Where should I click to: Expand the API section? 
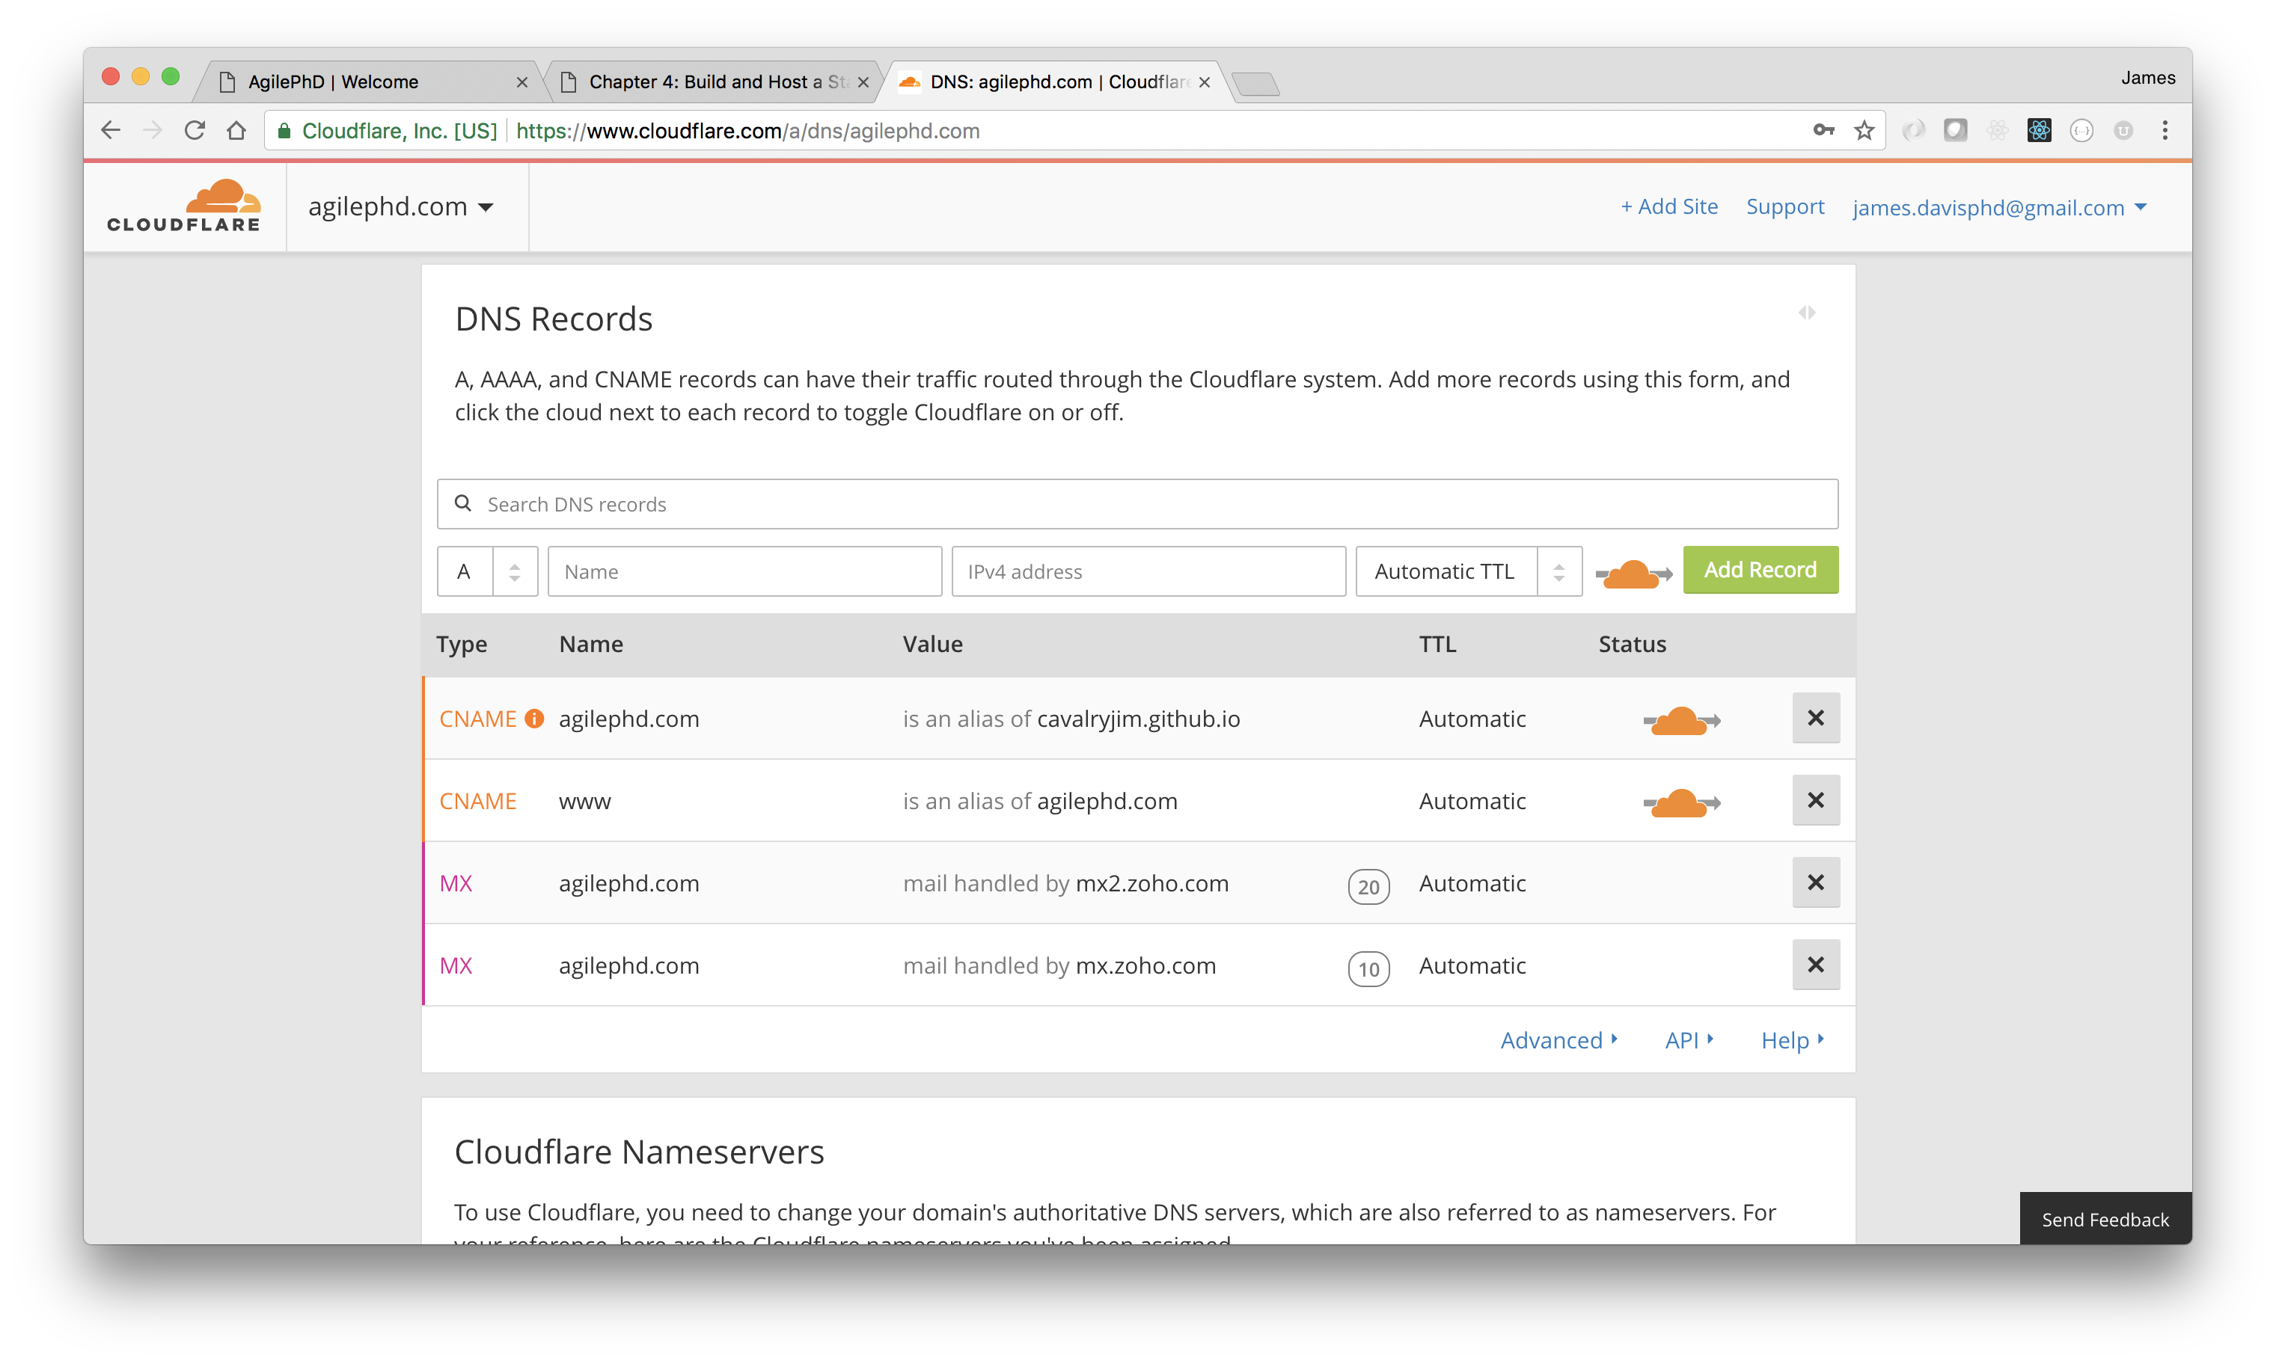coord(1689,1040)
